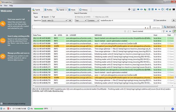Click the red list icon in status bar
The image size is (176, 112).
coord(8,109)
